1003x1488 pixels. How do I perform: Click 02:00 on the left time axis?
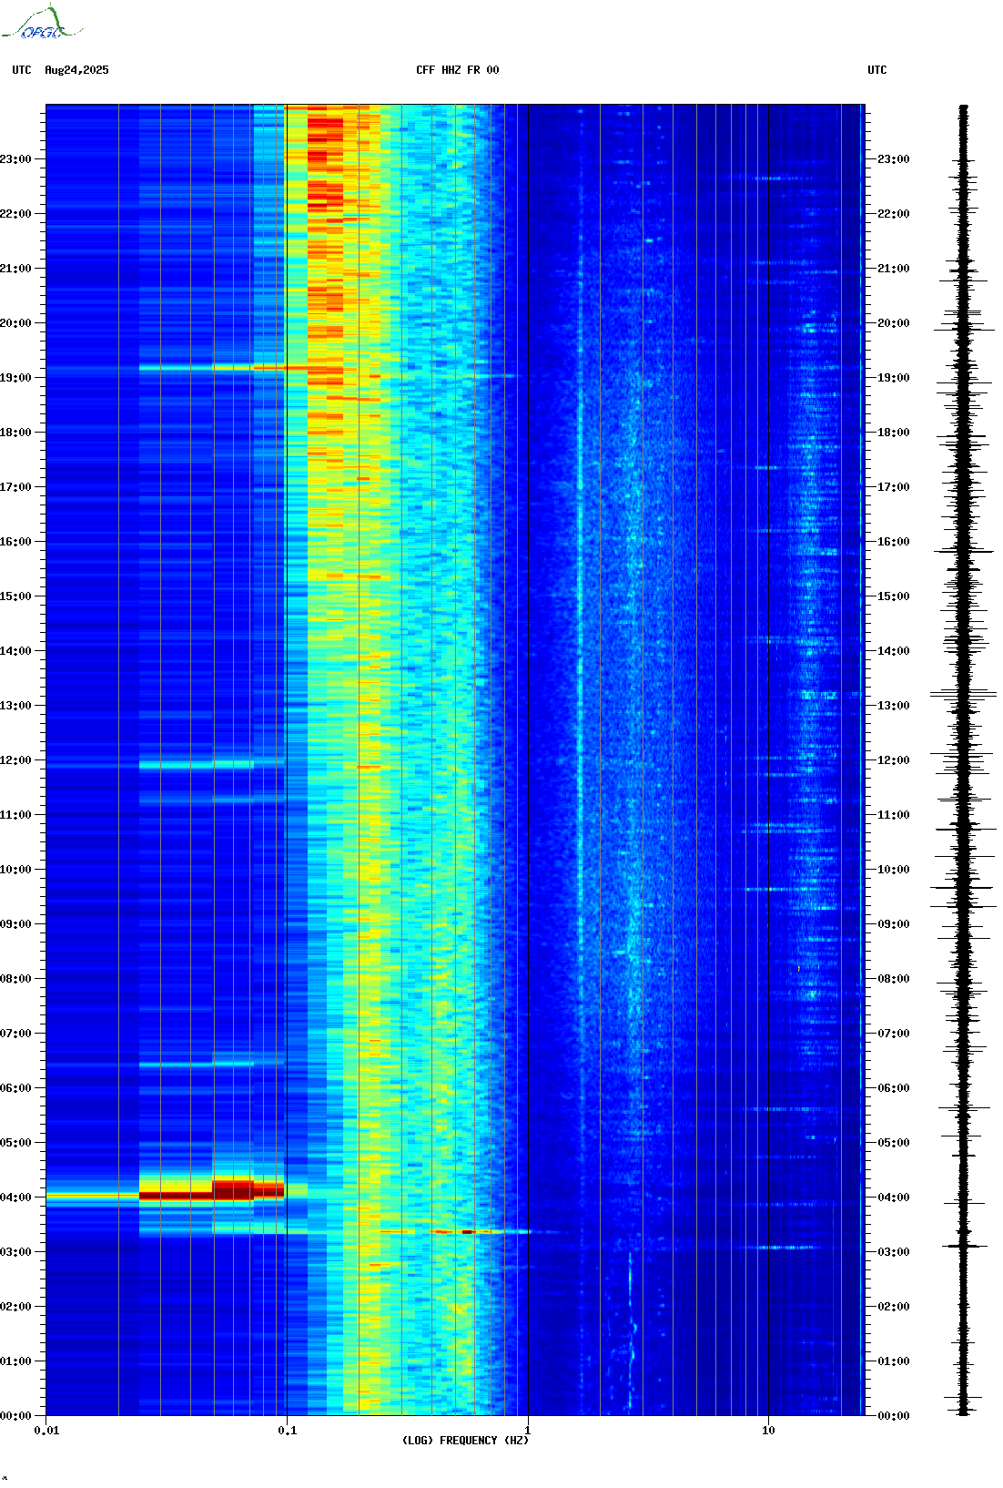click(x=15, y=1307)
